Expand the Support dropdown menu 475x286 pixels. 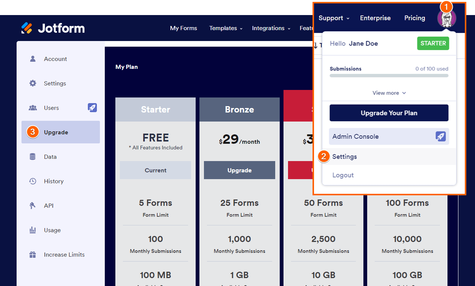point(334,18)
